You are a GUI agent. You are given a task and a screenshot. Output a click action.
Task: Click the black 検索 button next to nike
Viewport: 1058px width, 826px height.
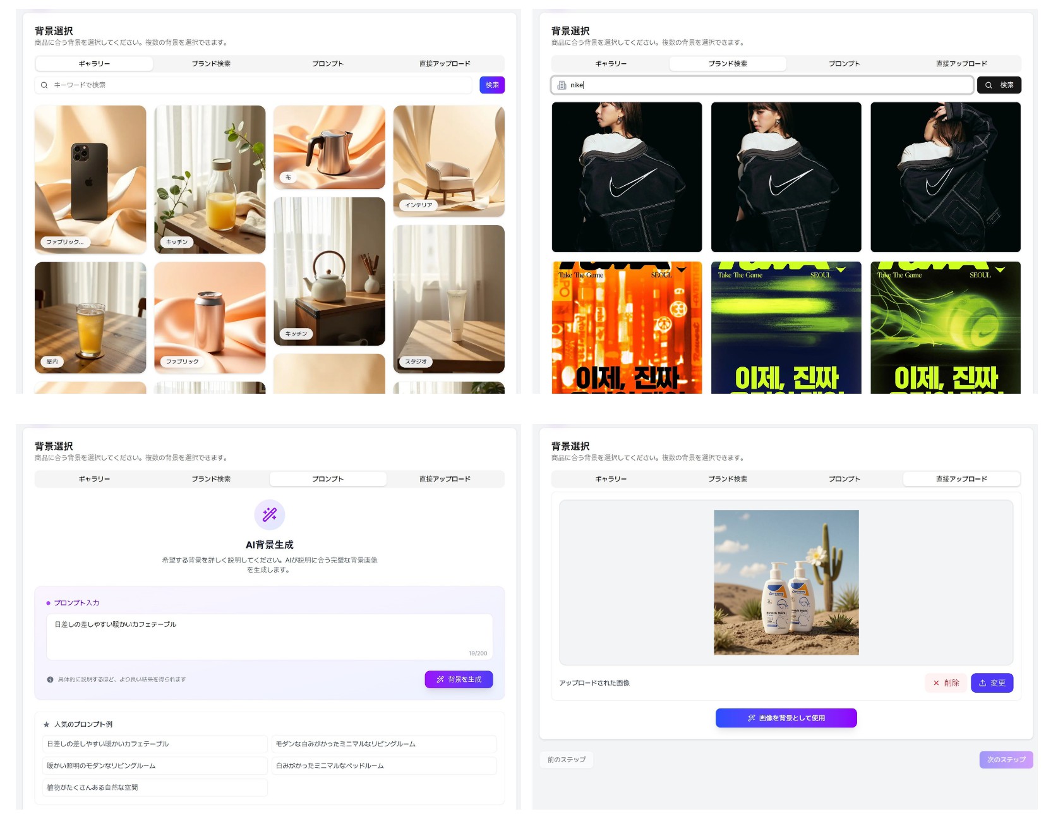point(999,85)
